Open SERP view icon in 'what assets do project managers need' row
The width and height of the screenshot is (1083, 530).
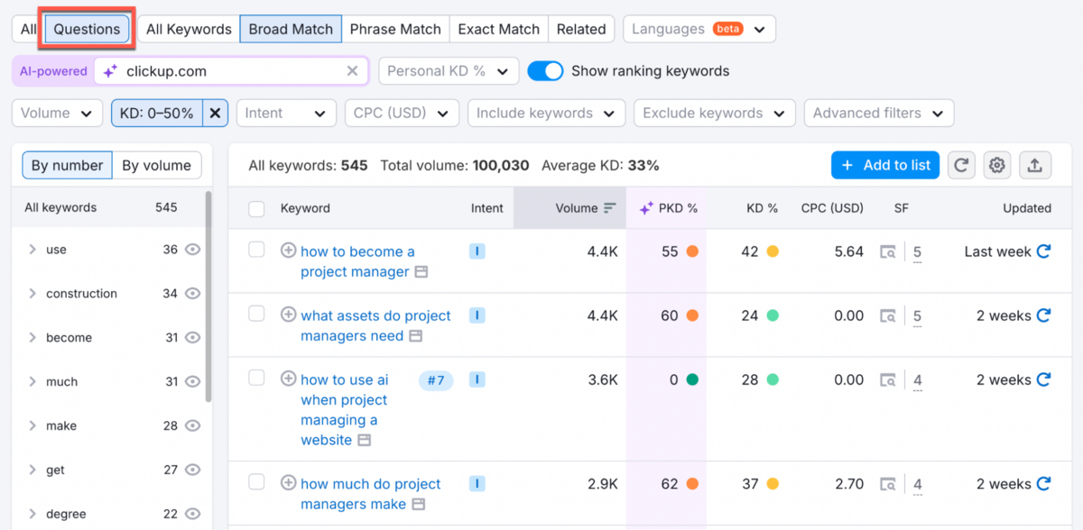[x=889, y=316]
